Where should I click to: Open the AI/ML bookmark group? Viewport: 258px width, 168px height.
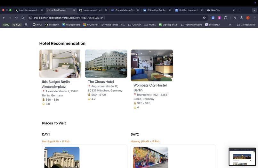click(6, 25)
